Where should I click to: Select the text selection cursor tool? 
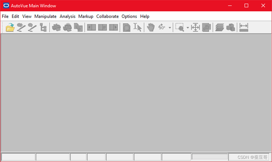click(138, 27)
